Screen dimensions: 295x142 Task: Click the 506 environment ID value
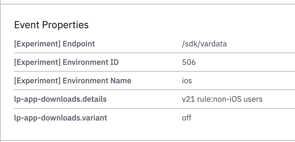click(x=189, y=62)
